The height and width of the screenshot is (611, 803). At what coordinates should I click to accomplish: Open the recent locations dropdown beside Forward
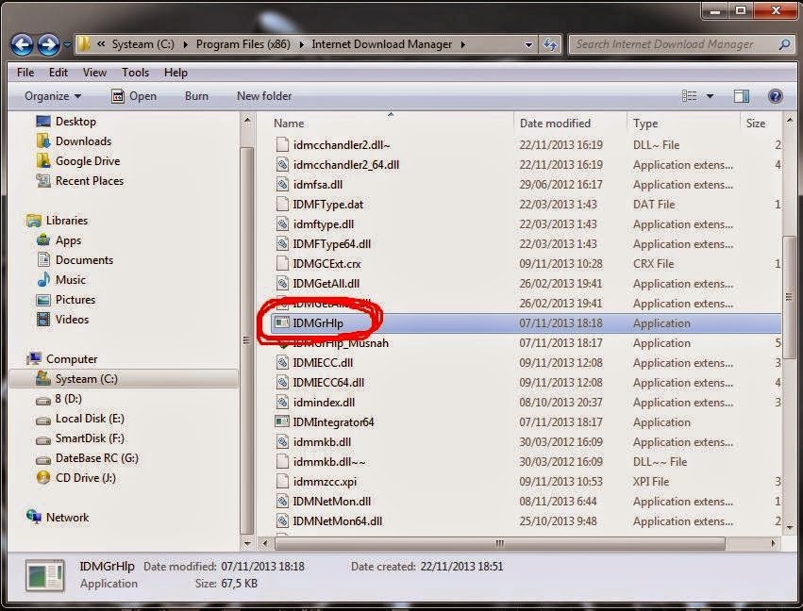pos(67,45)
